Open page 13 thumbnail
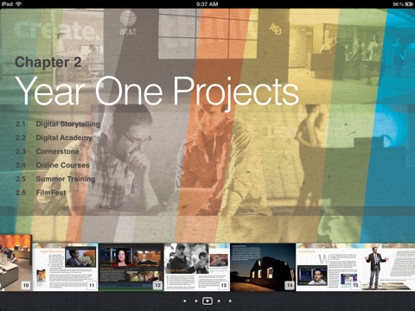The height and width of the screenshot is (311, 415). (197, 267)
